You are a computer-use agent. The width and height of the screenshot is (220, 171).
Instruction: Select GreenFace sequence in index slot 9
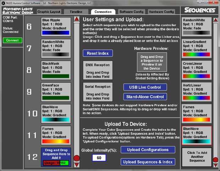coord(56,92)
